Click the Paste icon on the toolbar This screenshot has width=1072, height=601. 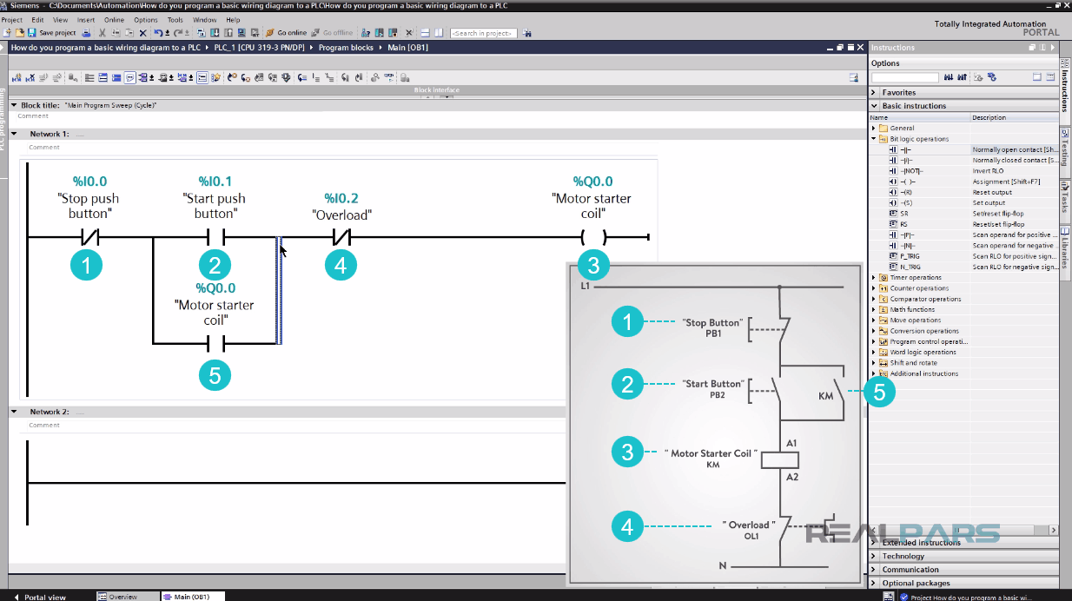pyautogui.click(x=129, y=32)
